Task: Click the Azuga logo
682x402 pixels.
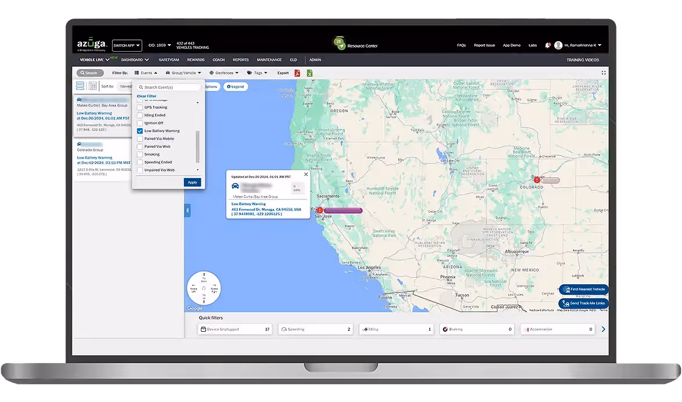Action: [91, 44]
